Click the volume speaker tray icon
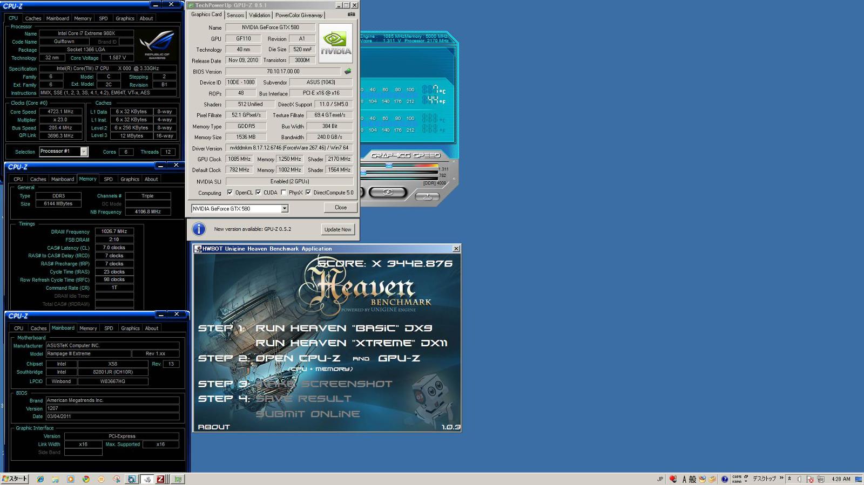This screenshot has height=485, width=864. 799,479
